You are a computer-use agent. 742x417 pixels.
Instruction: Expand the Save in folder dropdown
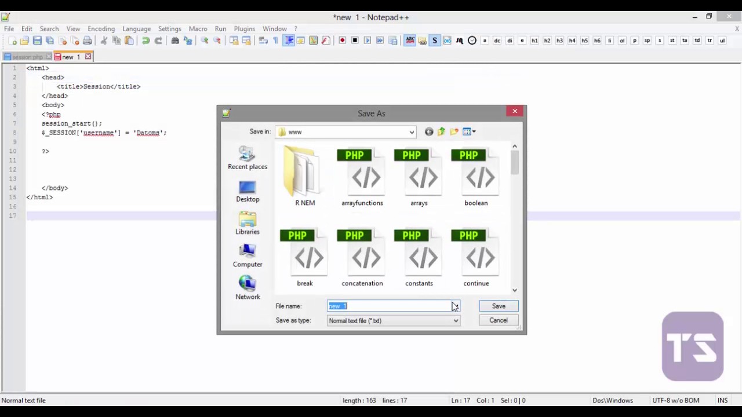[x=412, y=132]
